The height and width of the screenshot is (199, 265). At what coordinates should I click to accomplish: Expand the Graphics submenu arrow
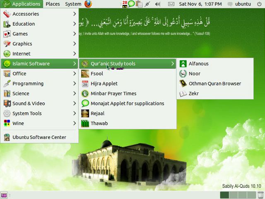75,44
